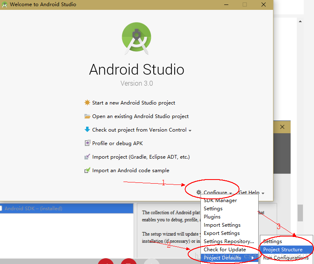Click the Android Studio logo in the title bar
Screen dimensions: 314x264
[x=4, y=5]
